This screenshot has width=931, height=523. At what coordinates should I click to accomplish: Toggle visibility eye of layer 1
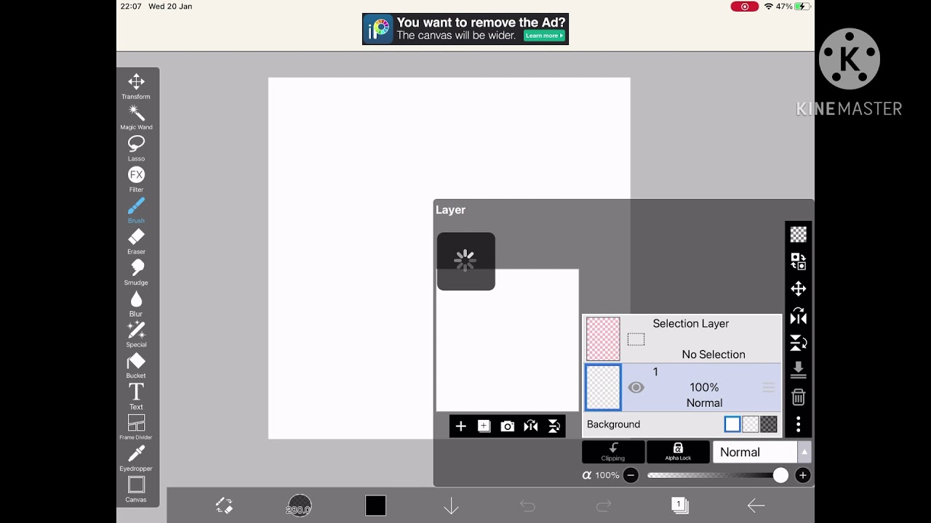[636, 387]
